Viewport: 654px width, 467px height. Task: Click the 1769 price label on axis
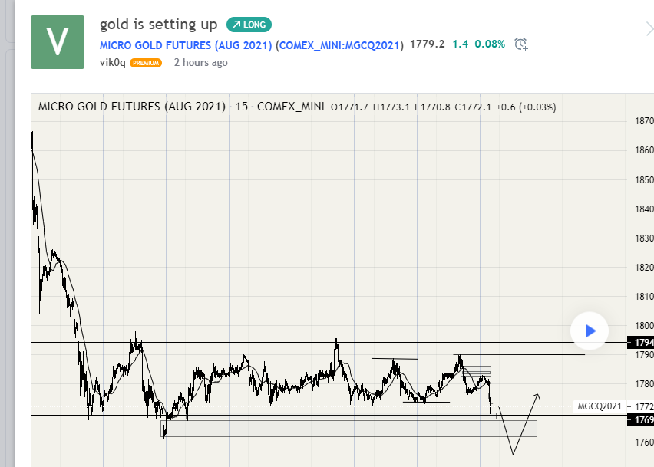[642, 419]
